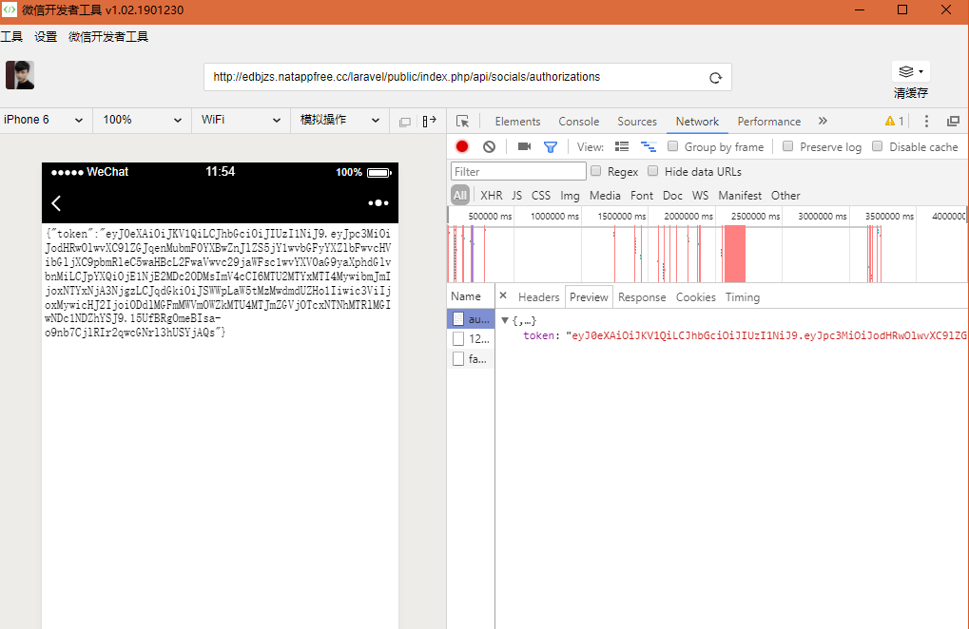Screen dimensions: 969x629
Task: Enable the Group by frame checkbox
Action: point(673,146)
